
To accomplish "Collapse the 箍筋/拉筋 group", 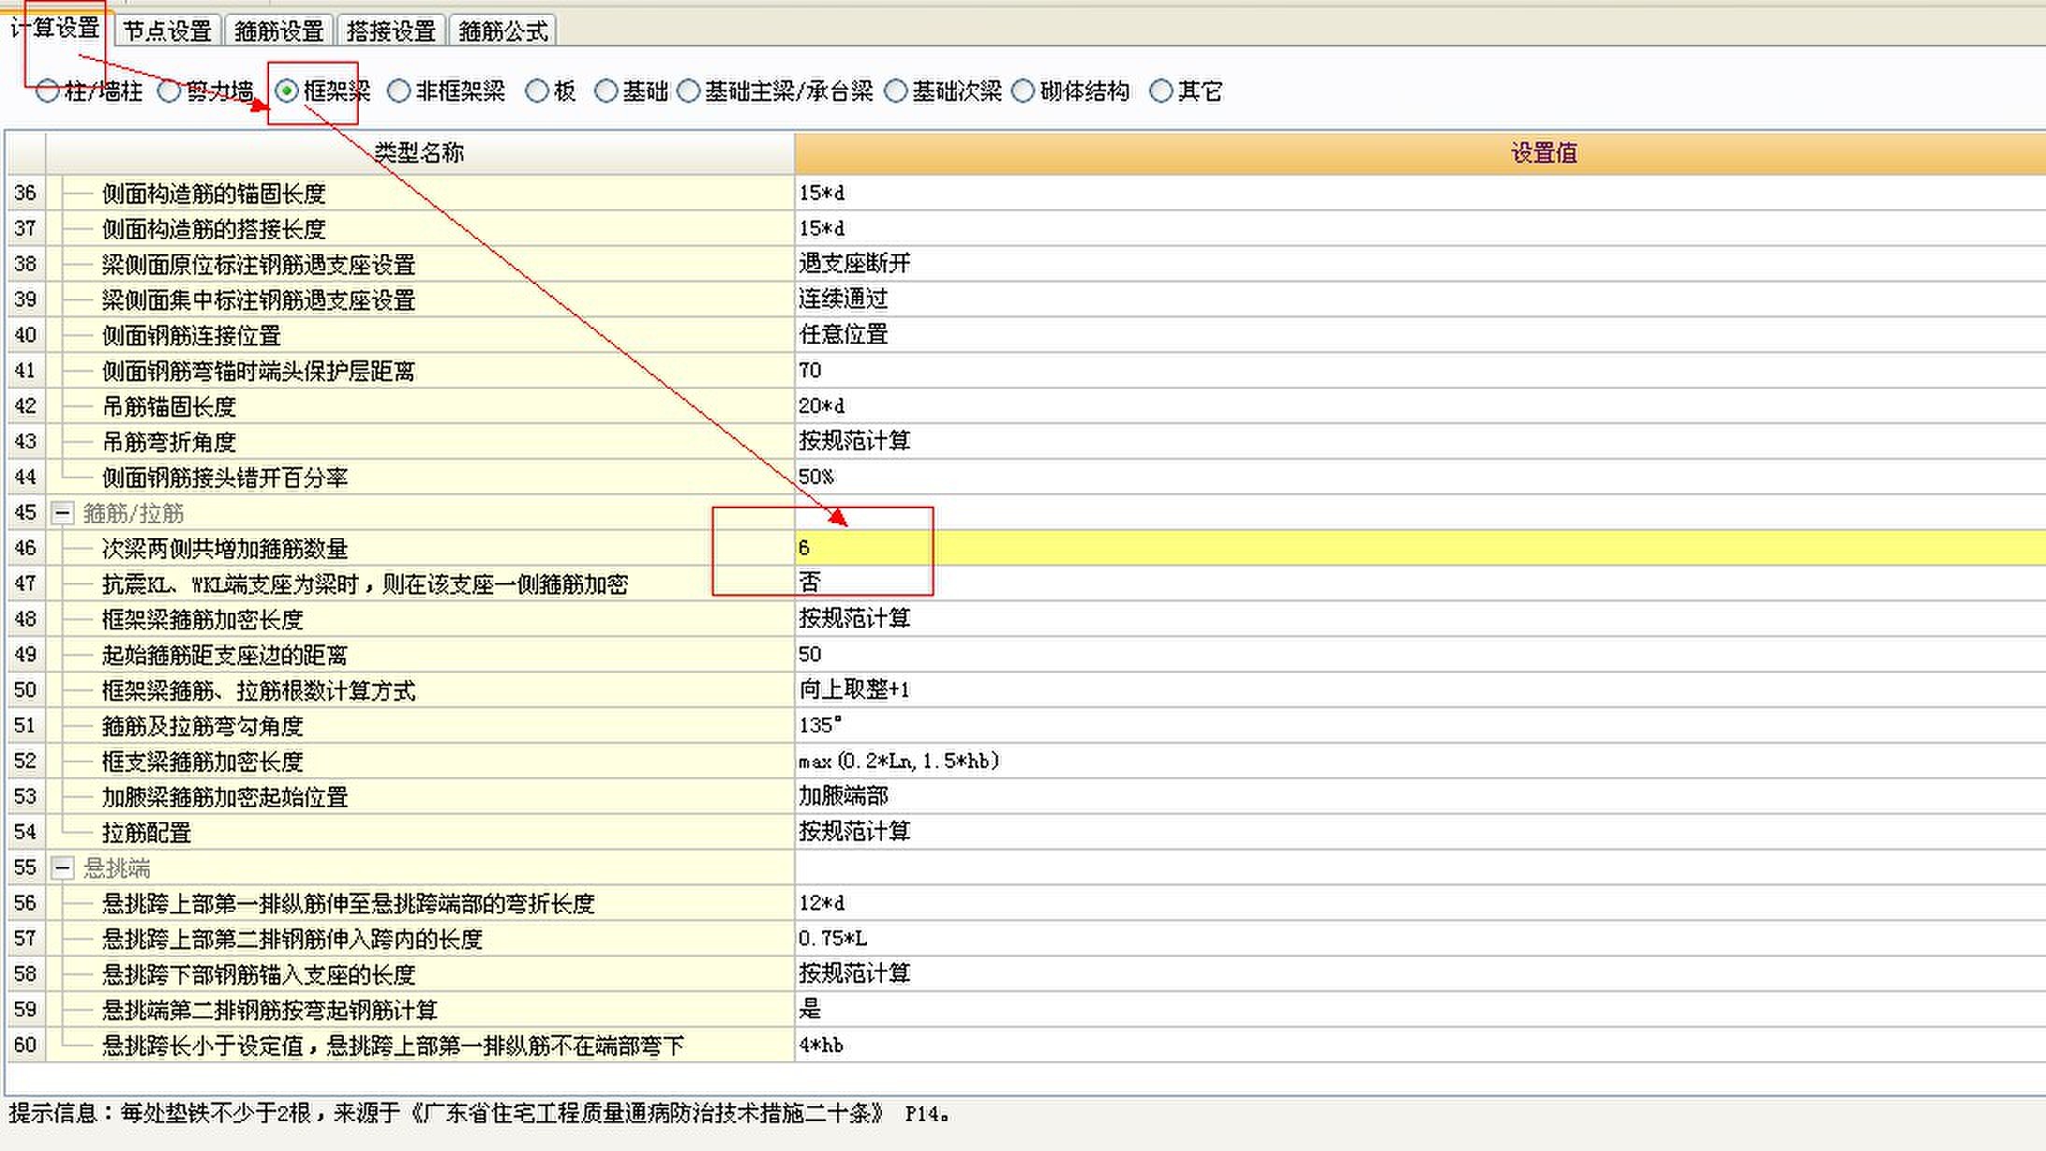I will click(x=63, y=513).
